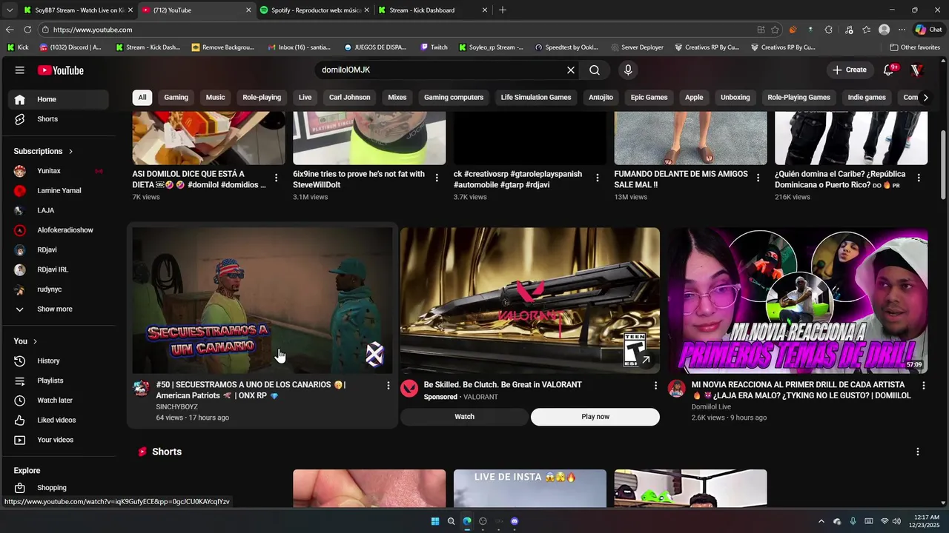949x533 pixels.
Task: Show hidden system tray icons
Action: pos(821,521)
